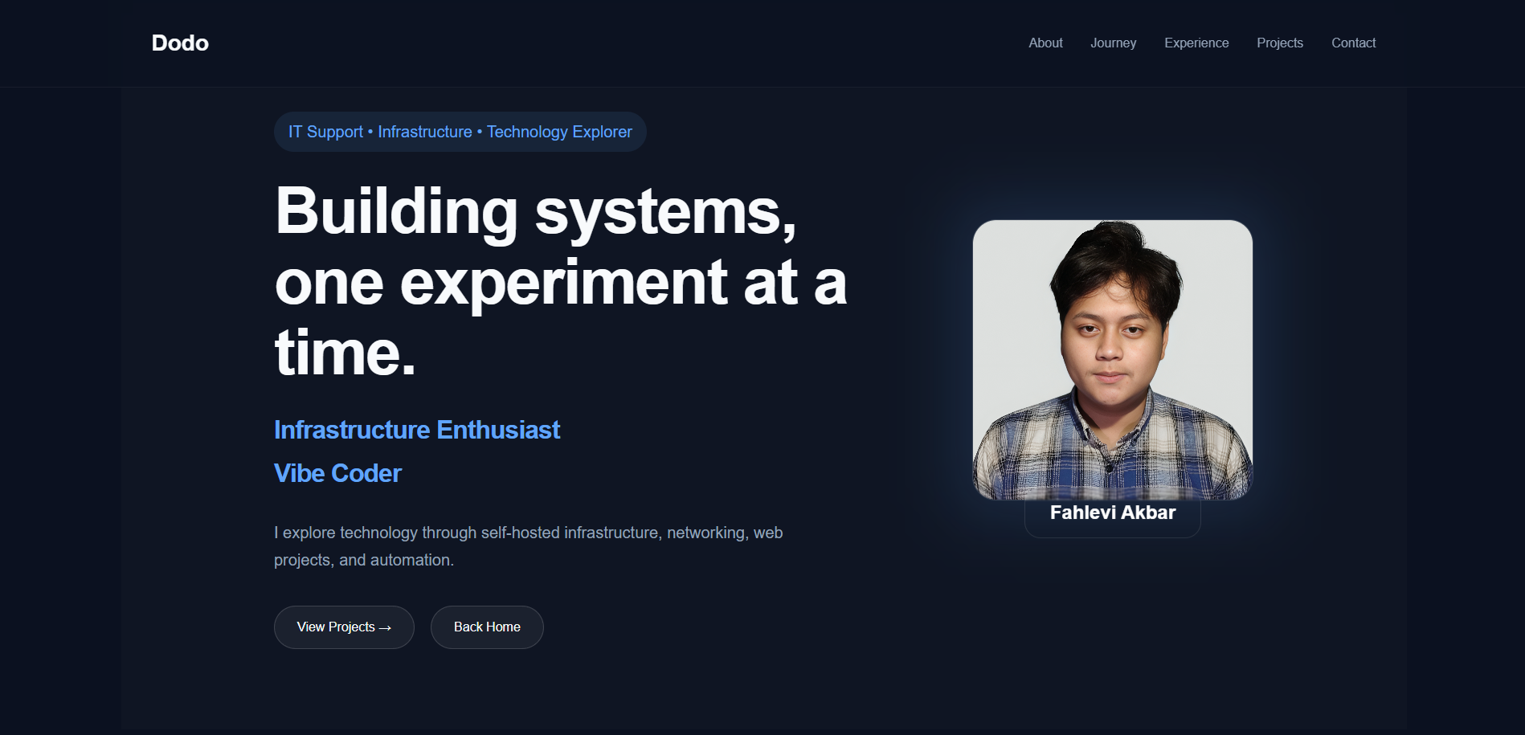
Task: Go to the Journey section
Action: 1113,43
